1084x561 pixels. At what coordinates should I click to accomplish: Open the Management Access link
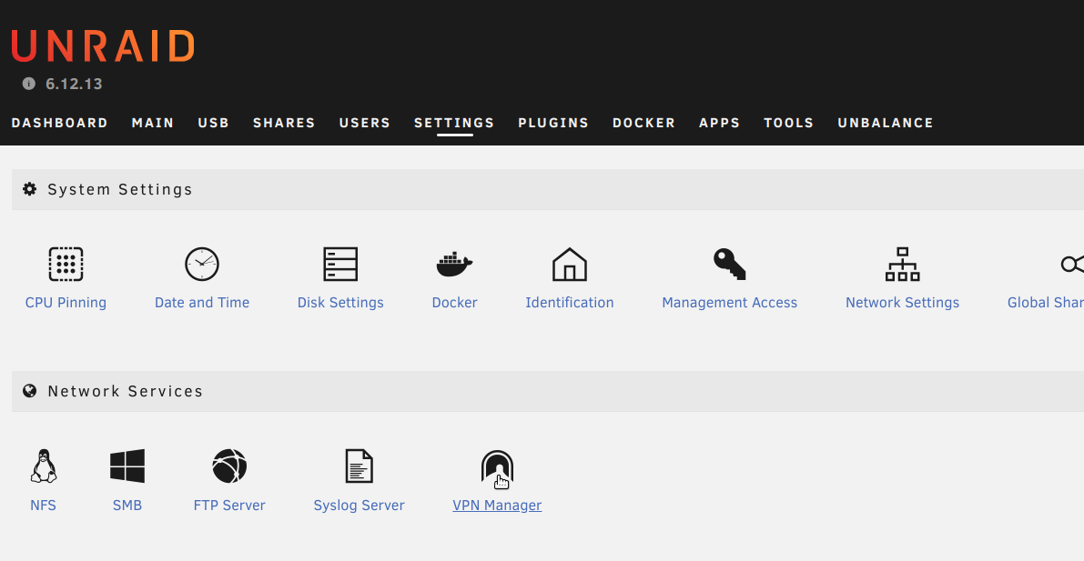tap(729, 303)
